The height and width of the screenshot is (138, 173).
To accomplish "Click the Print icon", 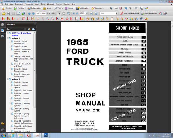I will (8, 14).
